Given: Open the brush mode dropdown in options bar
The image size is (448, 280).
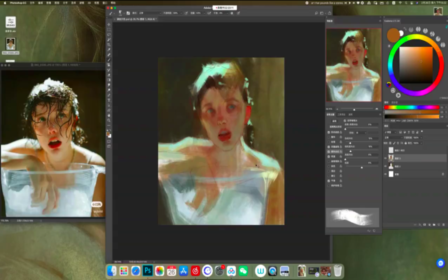Looking at the screenshot, I should [x=149, y=13].
